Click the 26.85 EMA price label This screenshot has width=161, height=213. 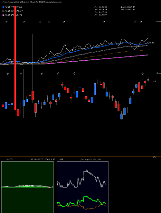[151, 43]
